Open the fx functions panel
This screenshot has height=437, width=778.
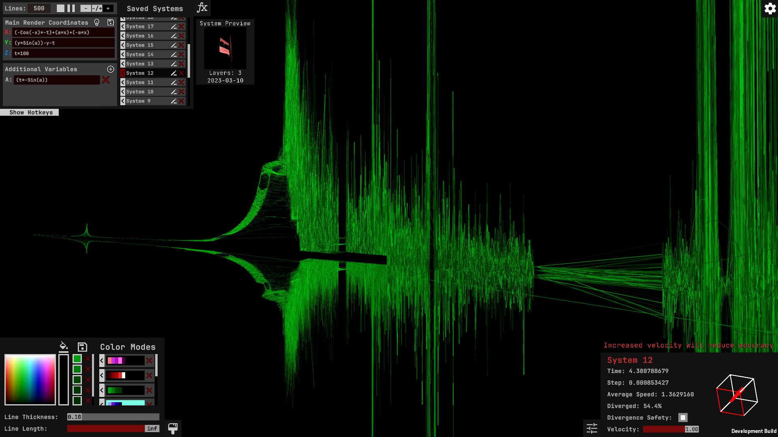click(x=202, y=8)
